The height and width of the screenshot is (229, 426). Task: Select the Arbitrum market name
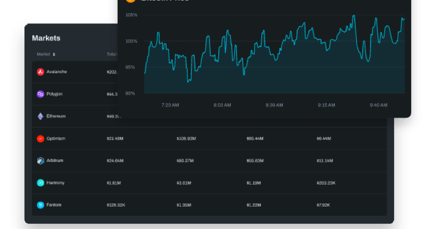coord(55,160)
